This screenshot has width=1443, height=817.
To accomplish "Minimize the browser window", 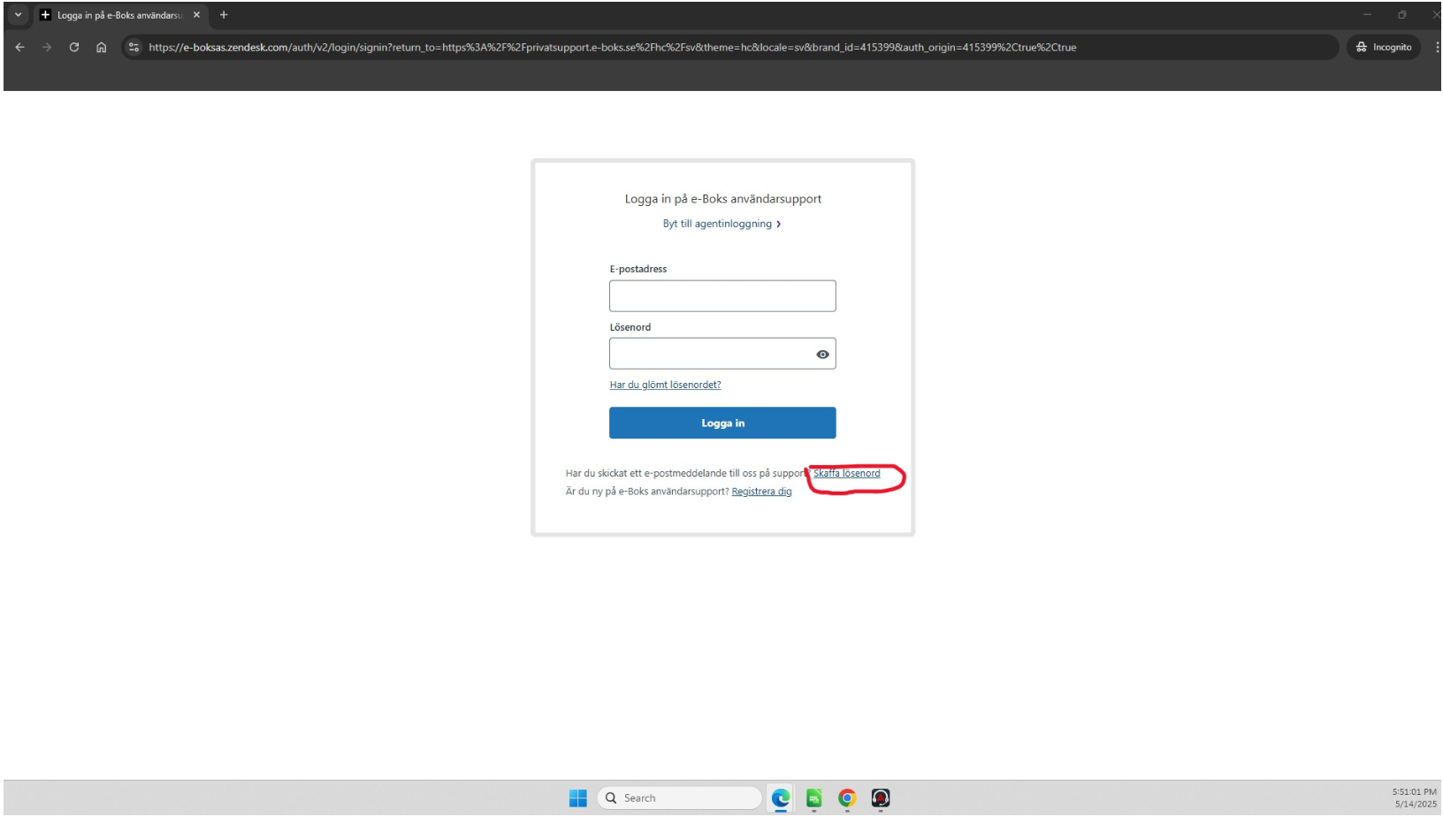I will 1367,15.
